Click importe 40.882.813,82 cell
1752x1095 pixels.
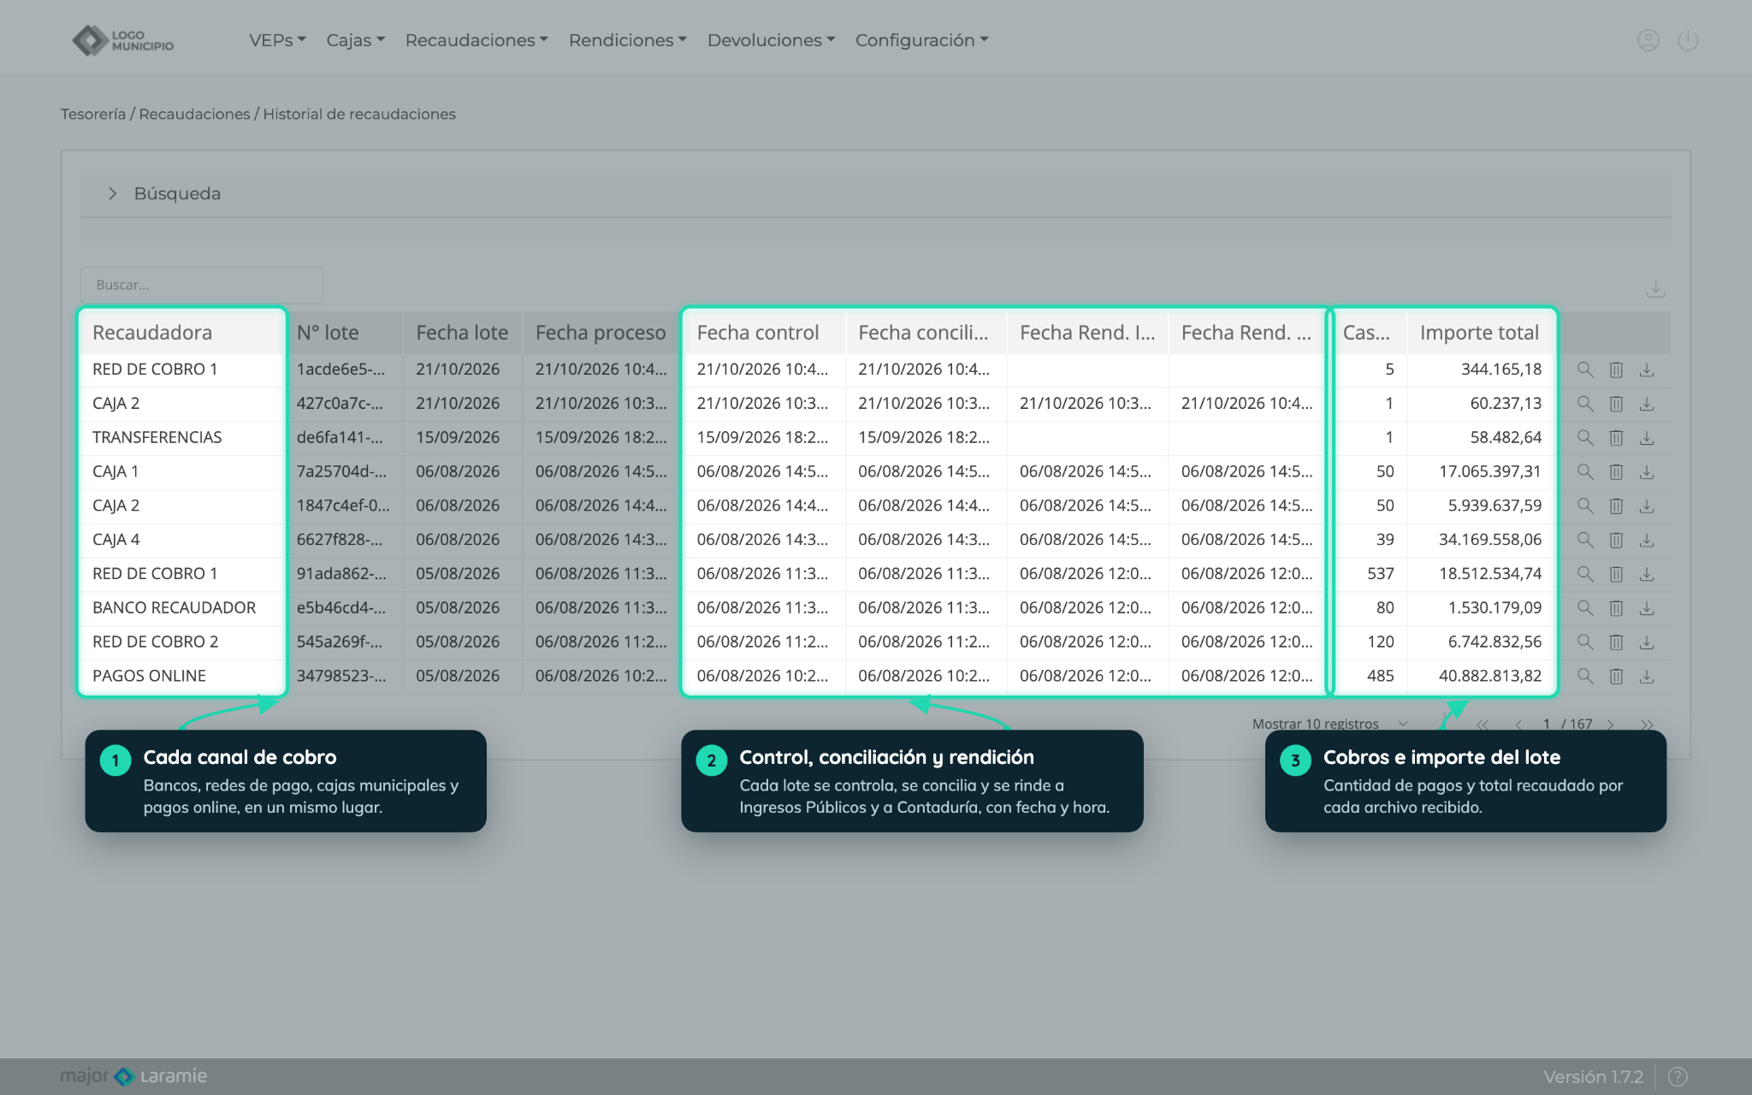pyautogui.click(x=1481, y=676)
